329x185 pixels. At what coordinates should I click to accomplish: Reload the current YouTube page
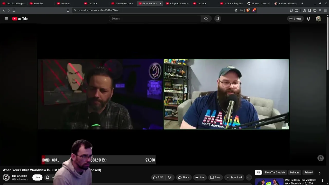pos(14,10)
